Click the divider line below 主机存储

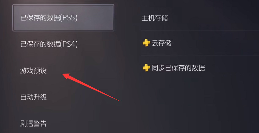200,30
